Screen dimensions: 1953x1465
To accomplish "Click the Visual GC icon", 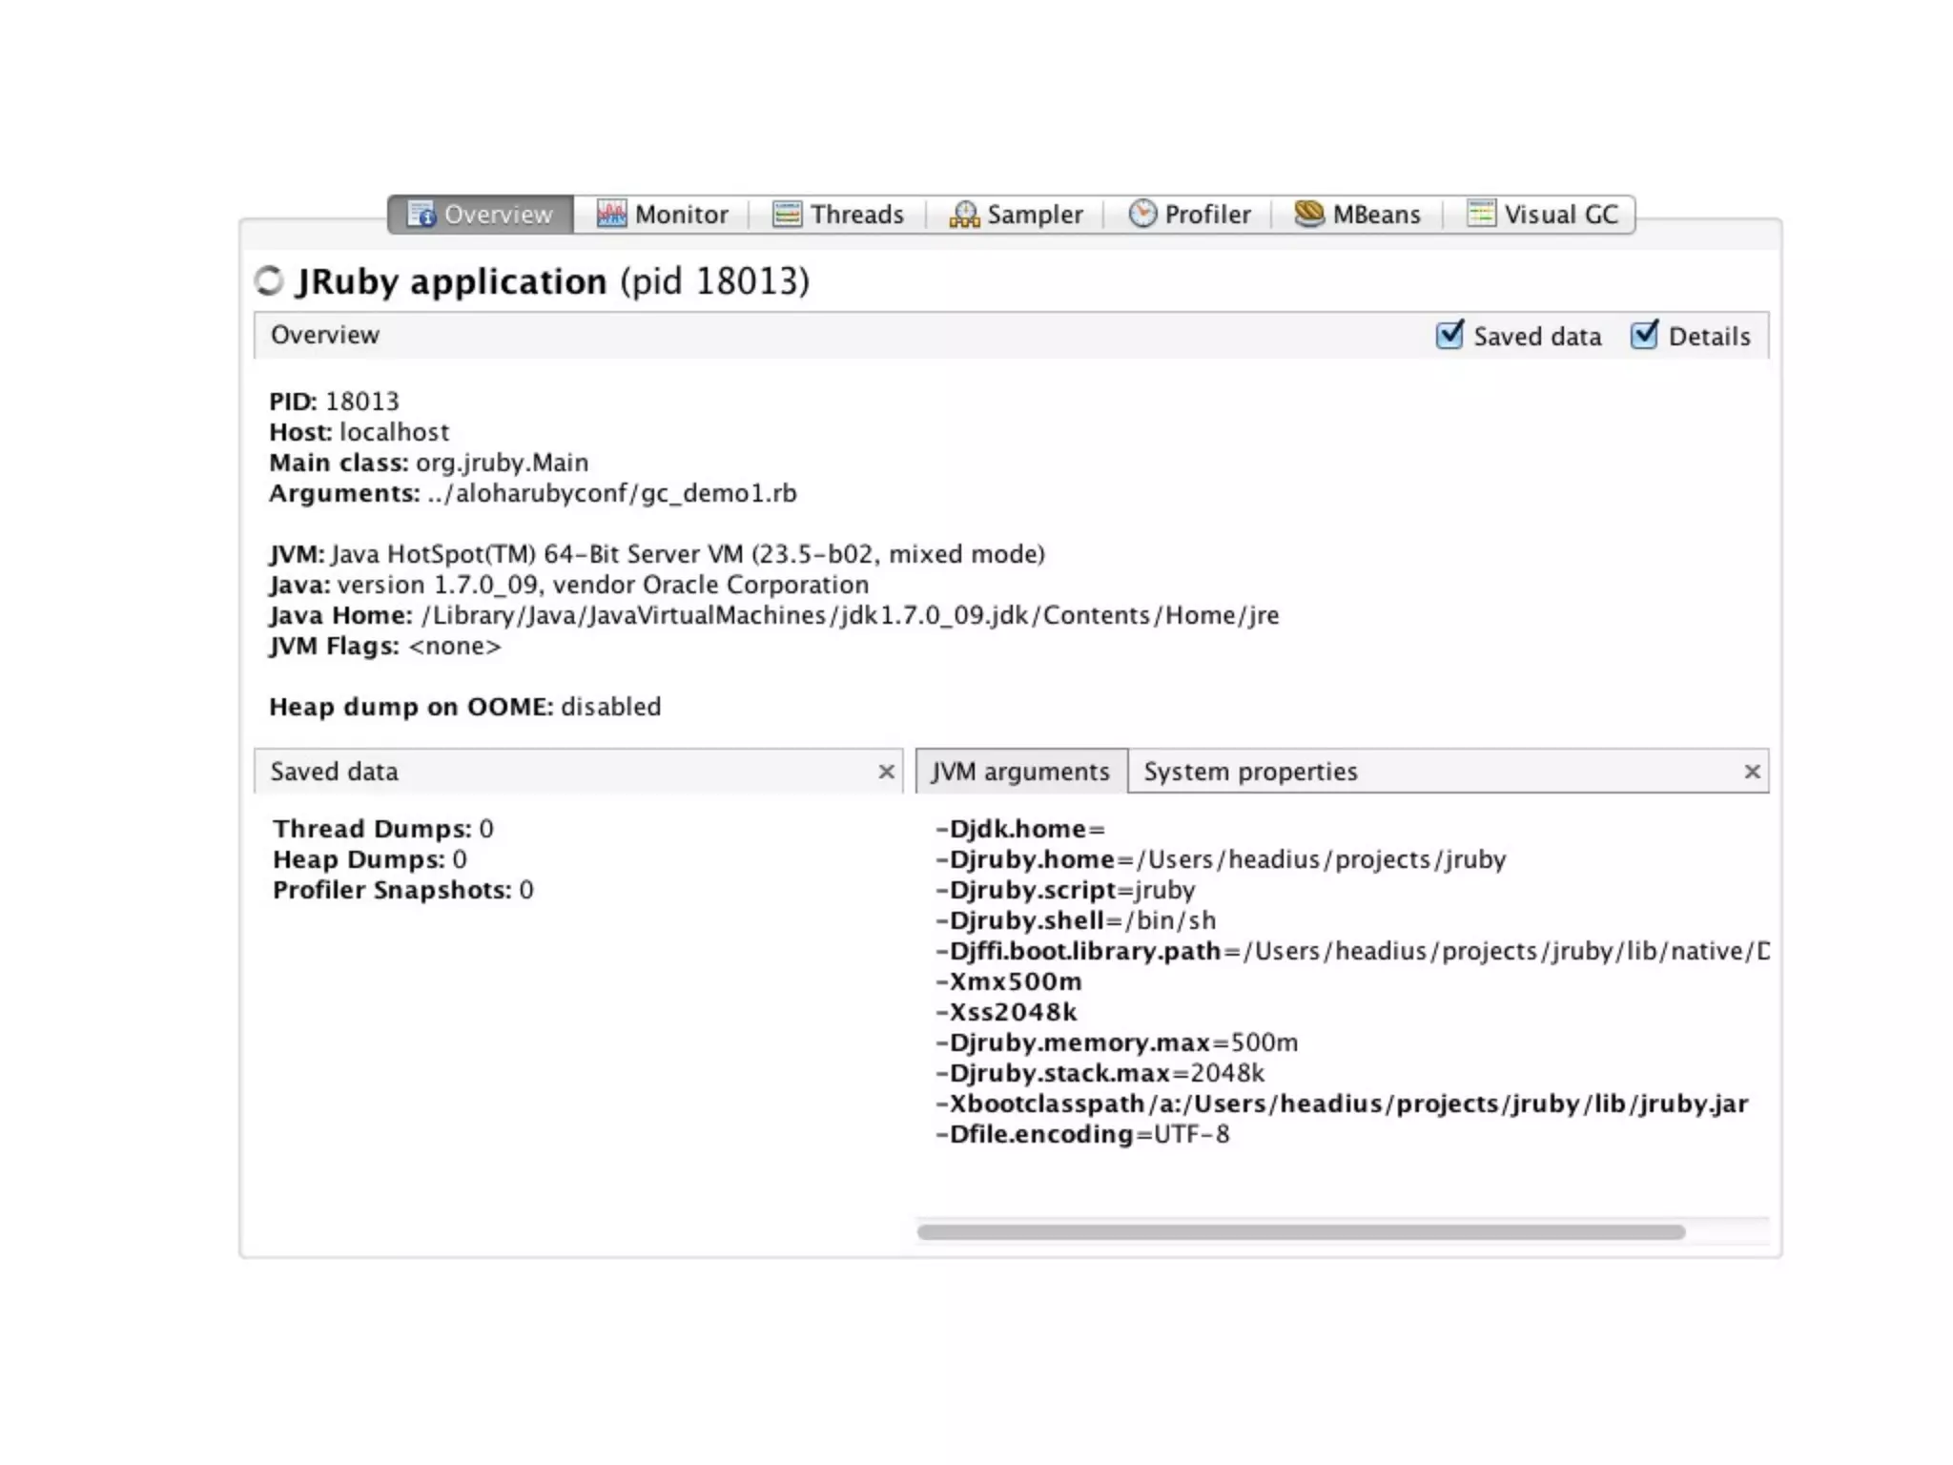I will click(1481, 214).
